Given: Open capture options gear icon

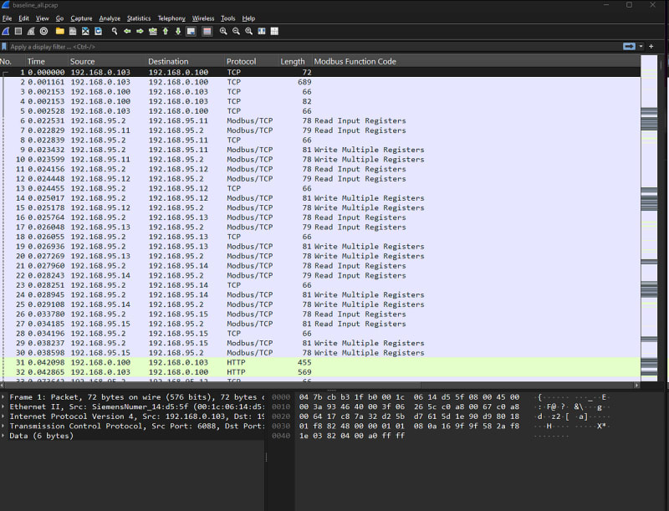Looking at the screenshot, I should coord(43,31).
